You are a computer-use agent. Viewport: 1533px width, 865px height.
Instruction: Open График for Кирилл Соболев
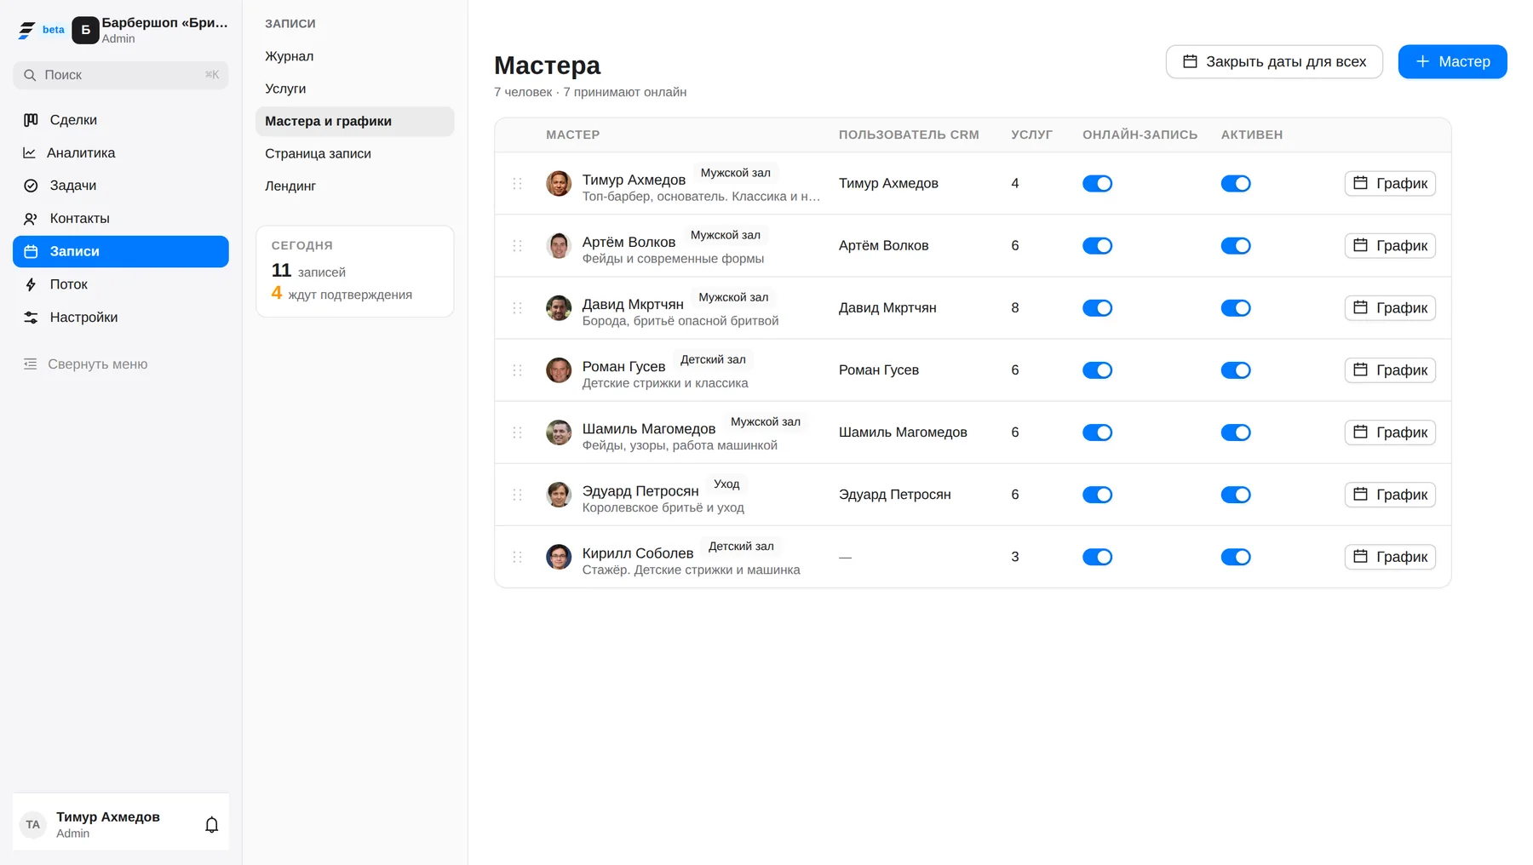[1390, 557]
